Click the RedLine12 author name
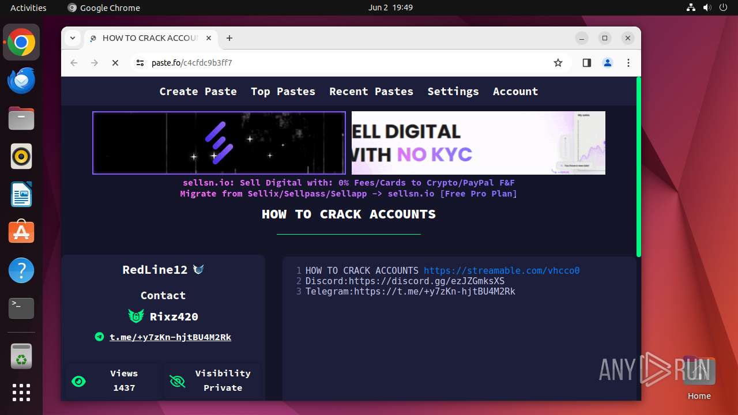The width and height of the screenshot is (738, 415). pyautogui.click(x=155, y=270)
